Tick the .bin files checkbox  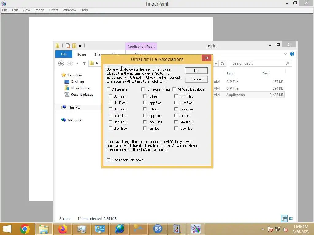110,122
